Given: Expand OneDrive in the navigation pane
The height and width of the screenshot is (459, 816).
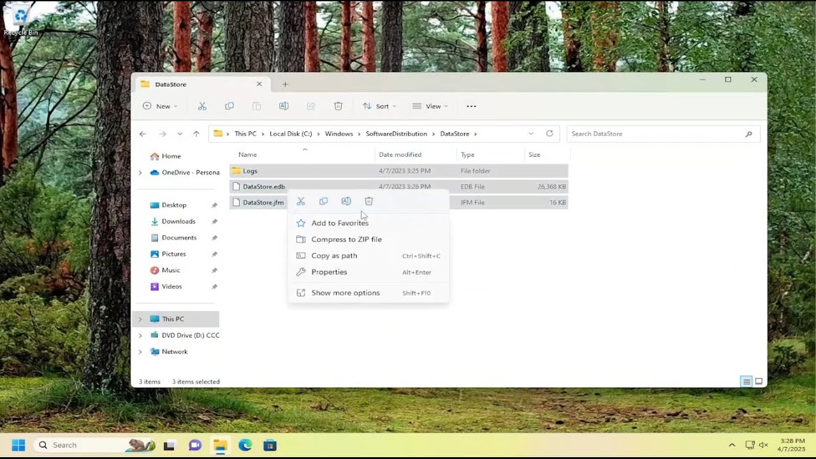Looking at the screenshot, I should [140, 173].
